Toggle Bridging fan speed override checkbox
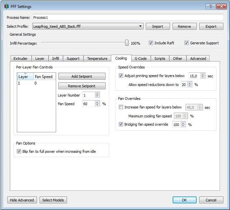 coord(121,124)
